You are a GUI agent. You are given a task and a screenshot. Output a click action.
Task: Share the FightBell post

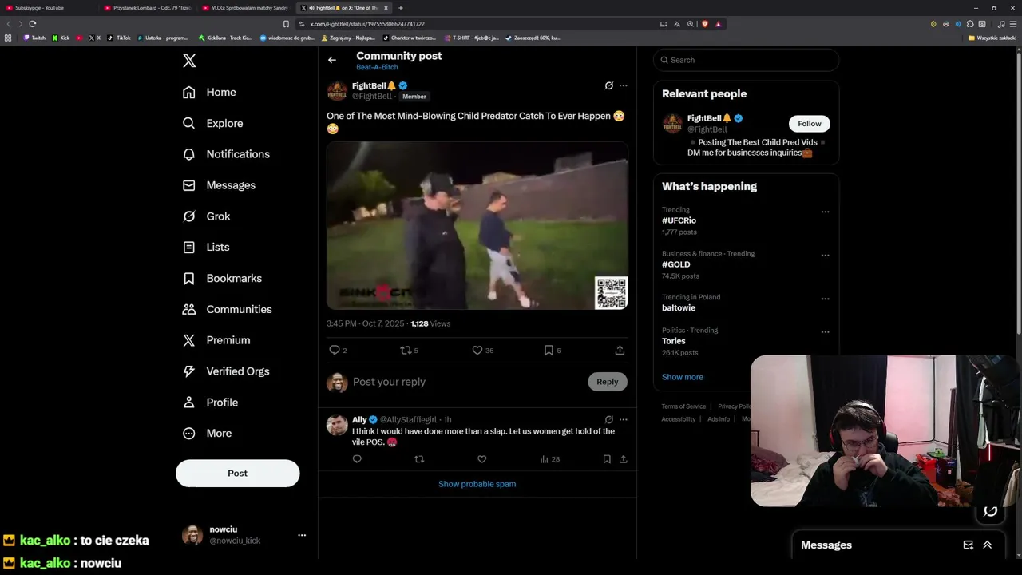coord(620,350)
